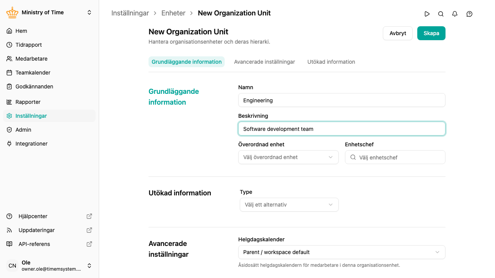This screenshot has width=495, height=278.
Task: Open Hjälpcenter link
Action: 49,216
